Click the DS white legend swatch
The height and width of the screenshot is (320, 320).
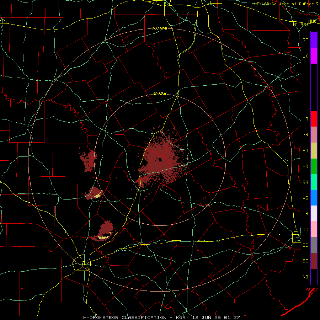pos(314,213)
